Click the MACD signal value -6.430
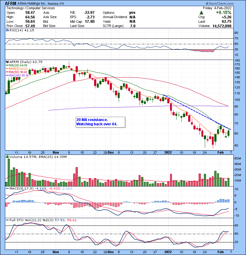Image resolution: width=246 pixels, height=255 pixels. coord(54,189)
